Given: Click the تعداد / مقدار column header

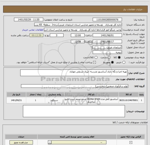Looking at the screenshot, I should point(35,94).
